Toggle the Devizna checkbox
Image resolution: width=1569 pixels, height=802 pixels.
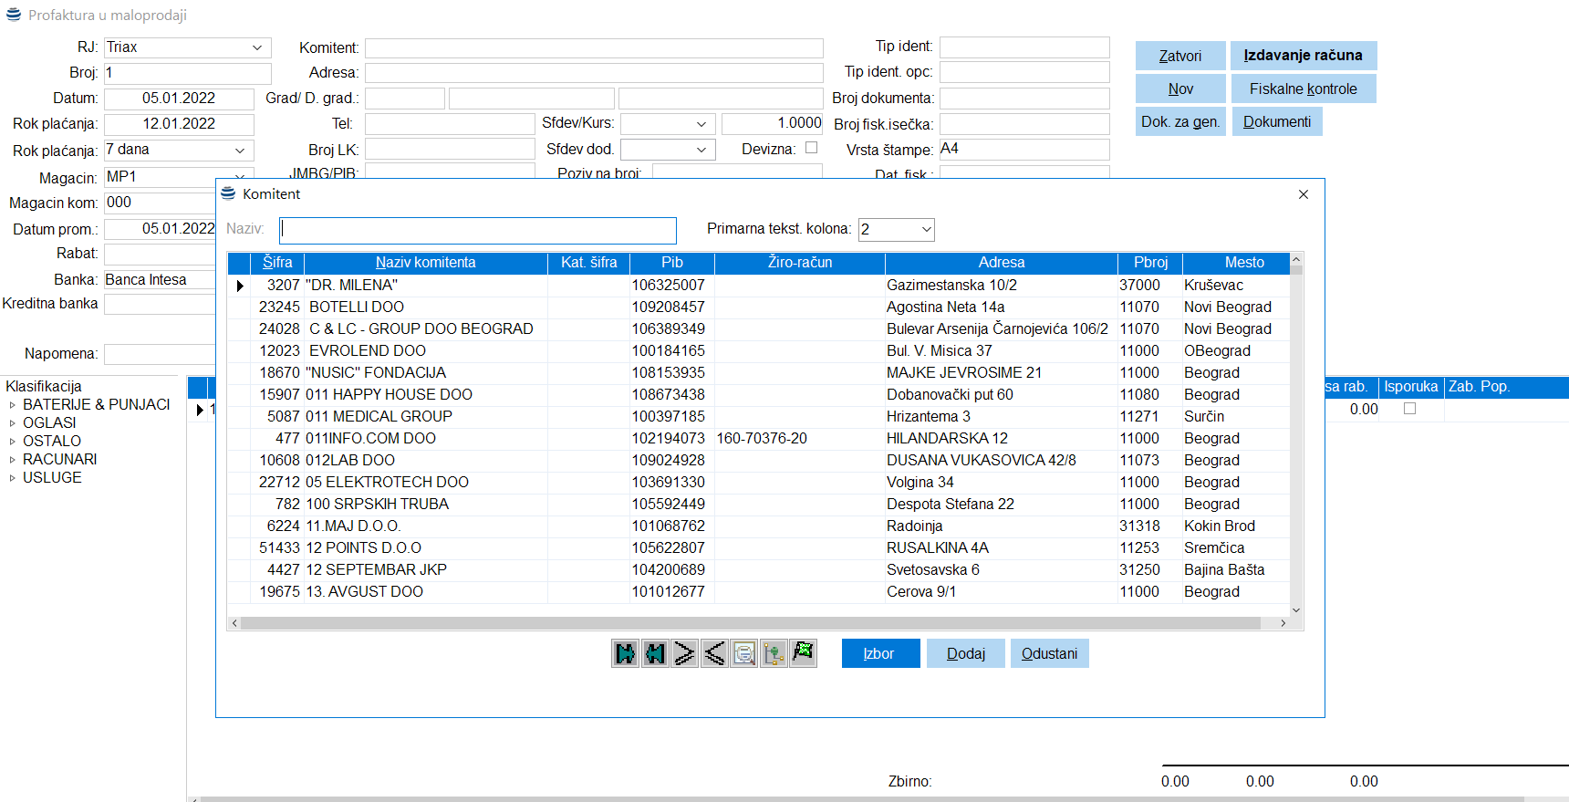coord(811,148)
